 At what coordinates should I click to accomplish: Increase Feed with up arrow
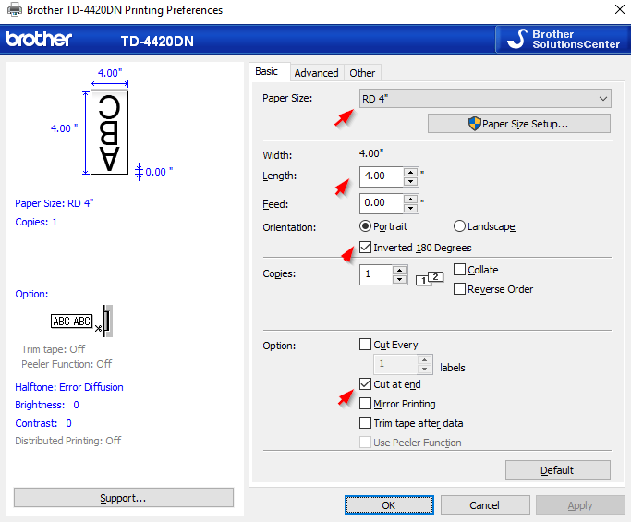tap(410, 199)
